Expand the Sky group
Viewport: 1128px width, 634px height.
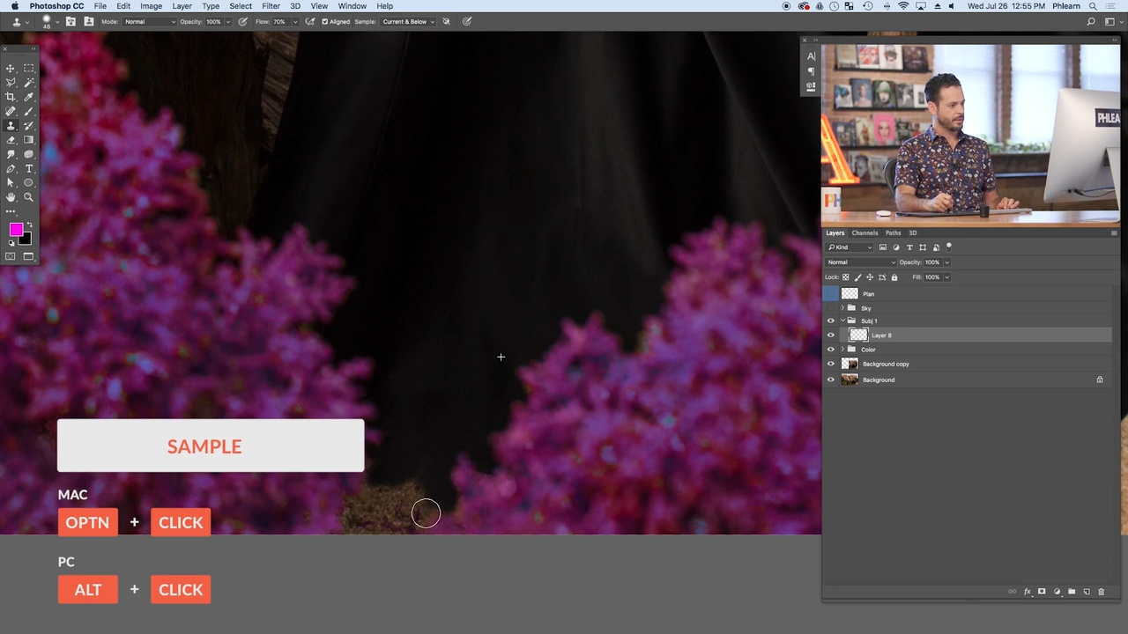click(843, 308)
